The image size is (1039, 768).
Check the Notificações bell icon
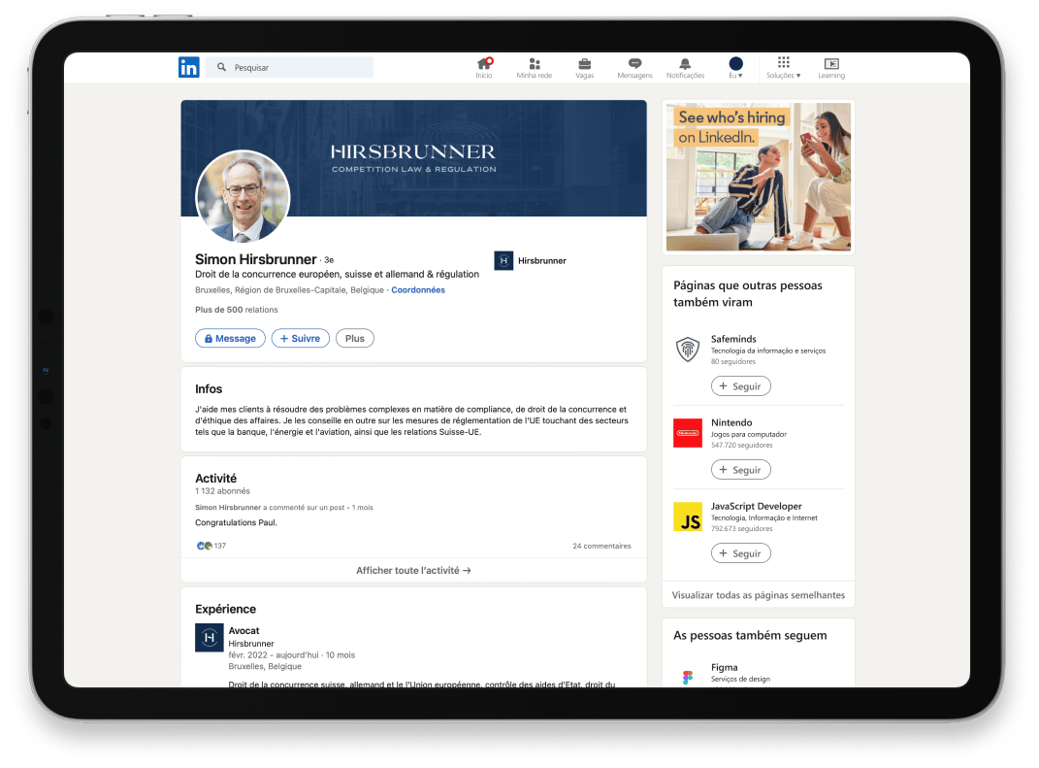click(685, 64)
